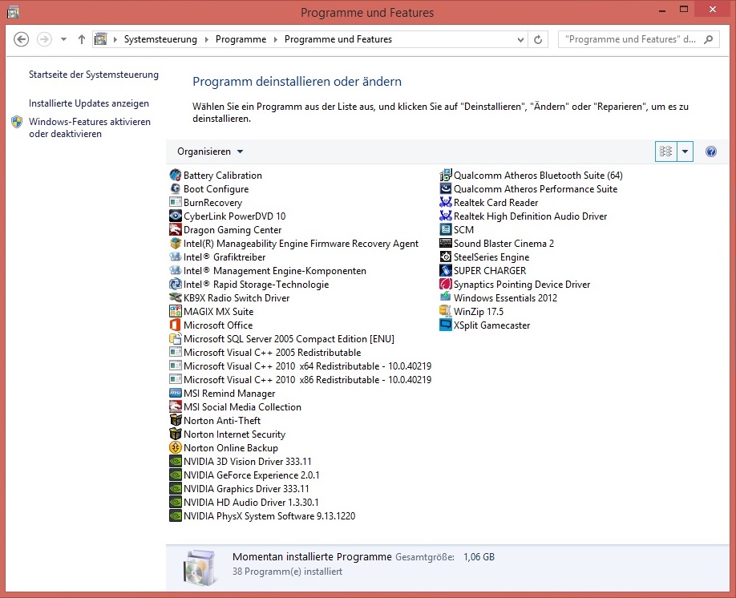The height and width of the screenshot is (598, 736).
Task: Open Startseite der Systemsteuerung link
Action: click(x=94, y=75)
